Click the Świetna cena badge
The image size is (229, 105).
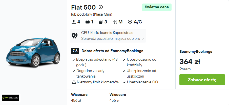pyautogui.click(x=157, y=7)
